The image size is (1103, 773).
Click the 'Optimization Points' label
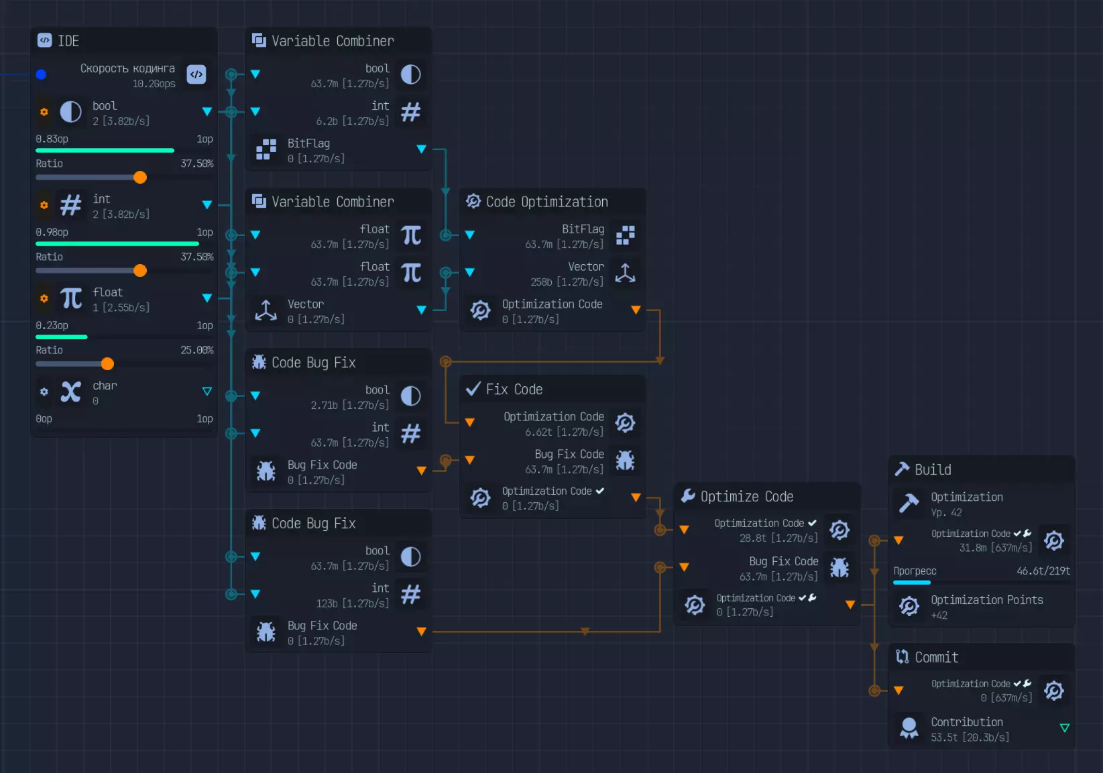(x=987, y=600)
